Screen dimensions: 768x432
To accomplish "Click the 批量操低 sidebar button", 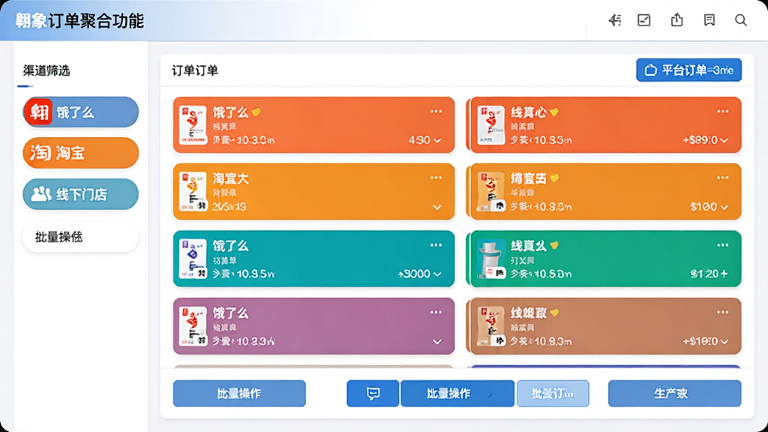I will coord(81,237).
